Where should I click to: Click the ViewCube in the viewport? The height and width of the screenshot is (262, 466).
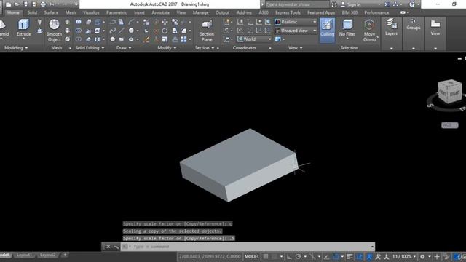[x=450, y=92]
